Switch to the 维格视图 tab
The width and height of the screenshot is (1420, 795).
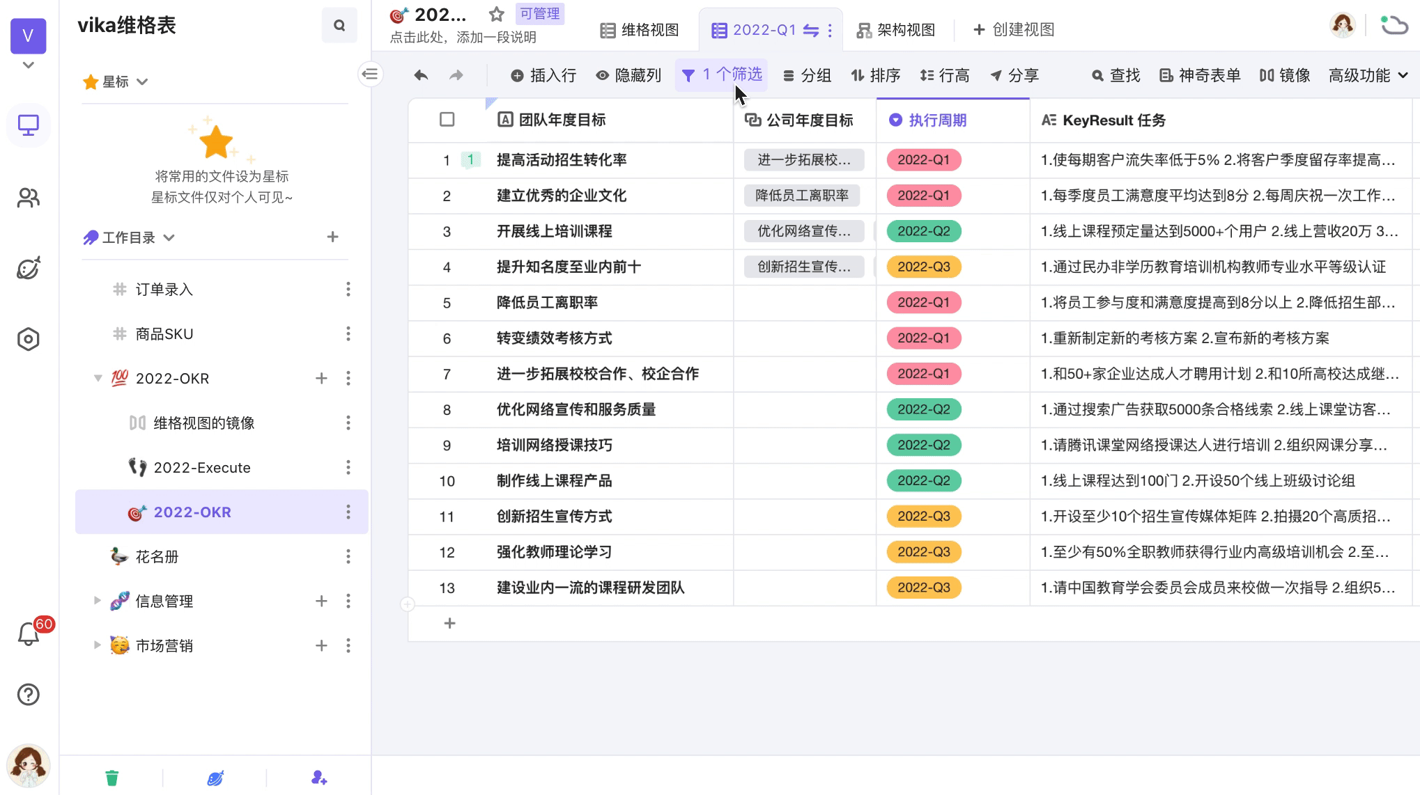(640, 30)
